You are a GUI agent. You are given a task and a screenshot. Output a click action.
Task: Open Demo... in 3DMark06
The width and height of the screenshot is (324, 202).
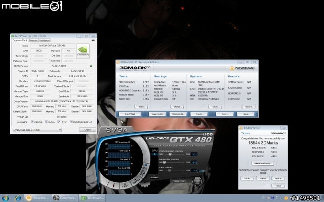[x=225, y=114]
